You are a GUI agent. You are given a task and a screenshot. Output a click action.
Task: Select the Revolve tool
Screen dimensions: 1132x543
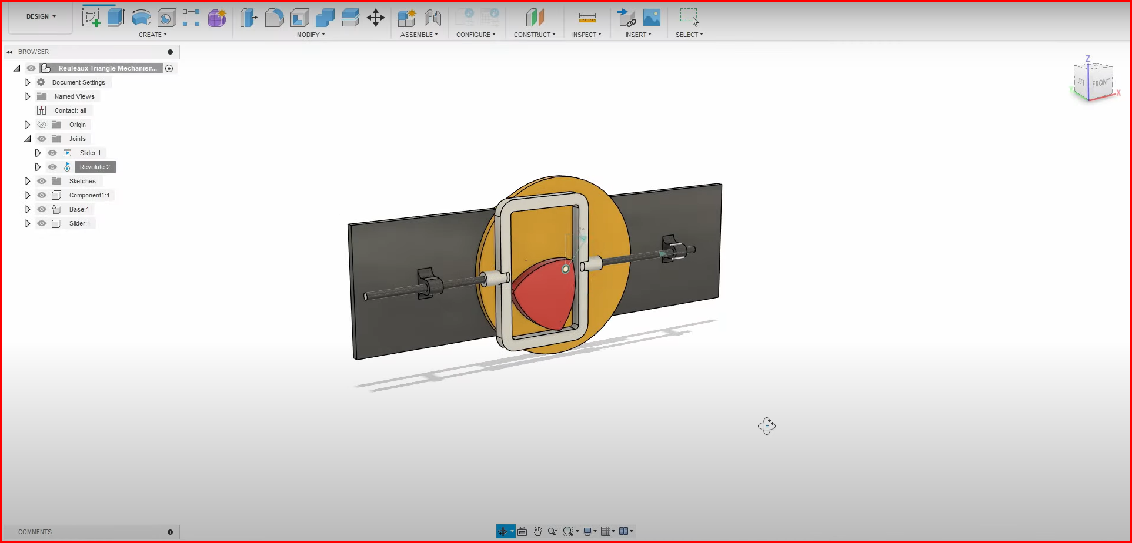[141, 18]
